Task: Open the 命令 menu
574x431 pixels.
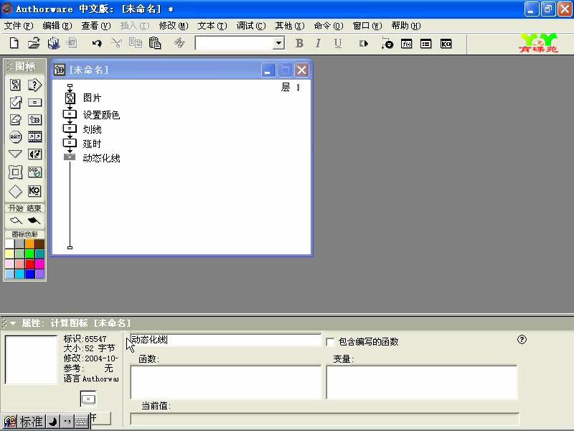Action: [x=329, y=26]
